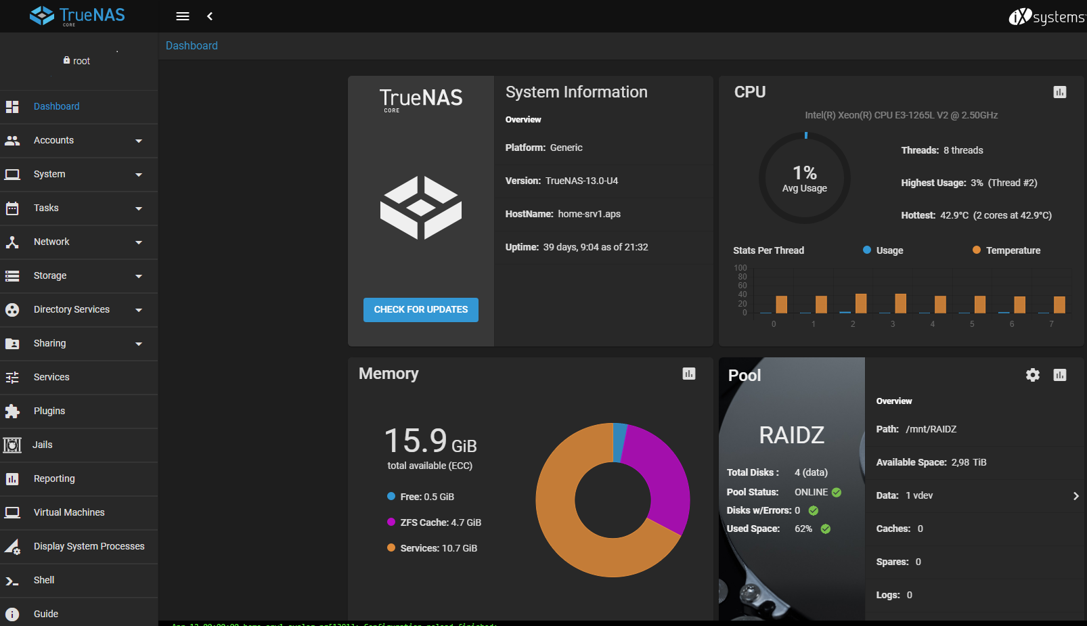Image resolution: width=1087 pixels, height=626 pixels.
Task: Click the TrueNAS Core logo in header
Action: pos(77,16)
